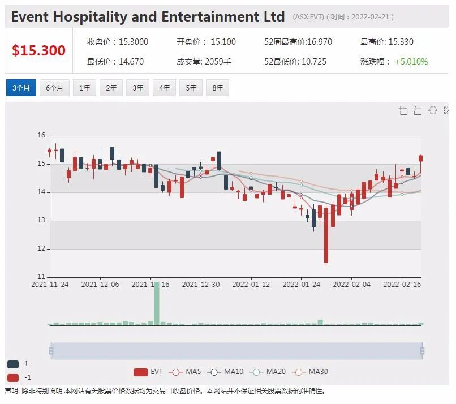456x404 pixels.
Task: Show the 8年 range chart
Action: click(217, 88)
